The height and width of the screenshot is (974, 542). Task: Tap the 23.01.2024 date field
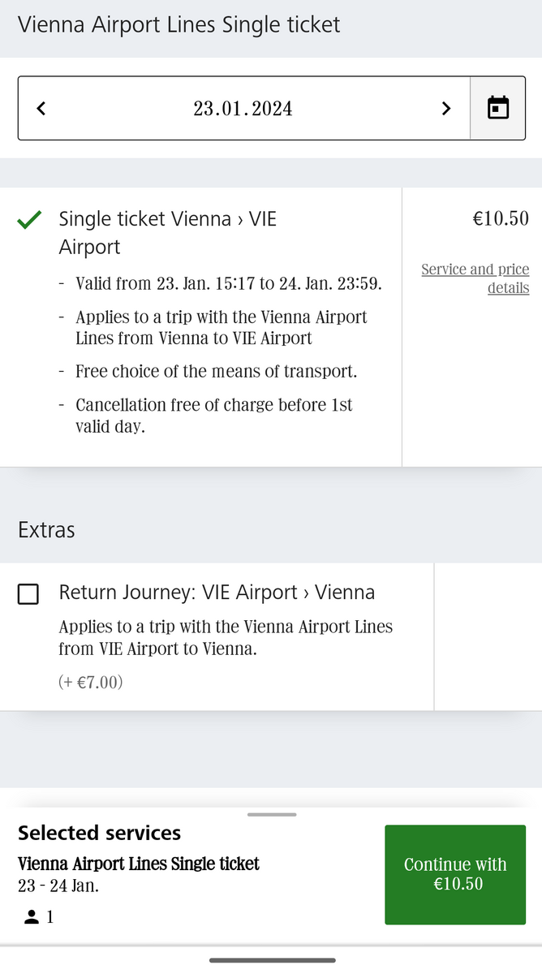(243, 108)
